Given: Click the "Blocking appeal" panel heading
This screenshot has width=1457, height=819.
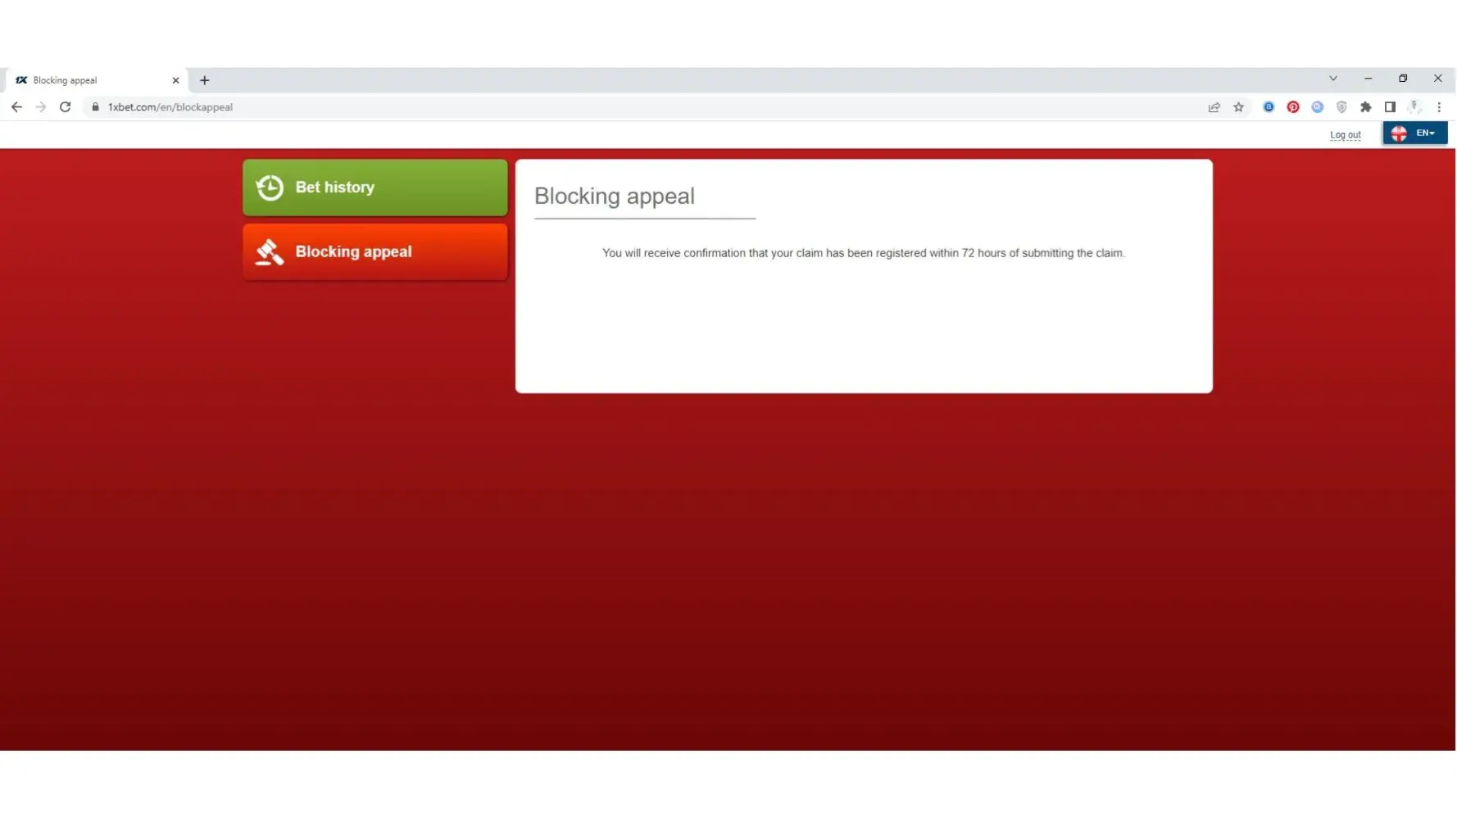Looking at the screenshot, I should coord(614,197).
